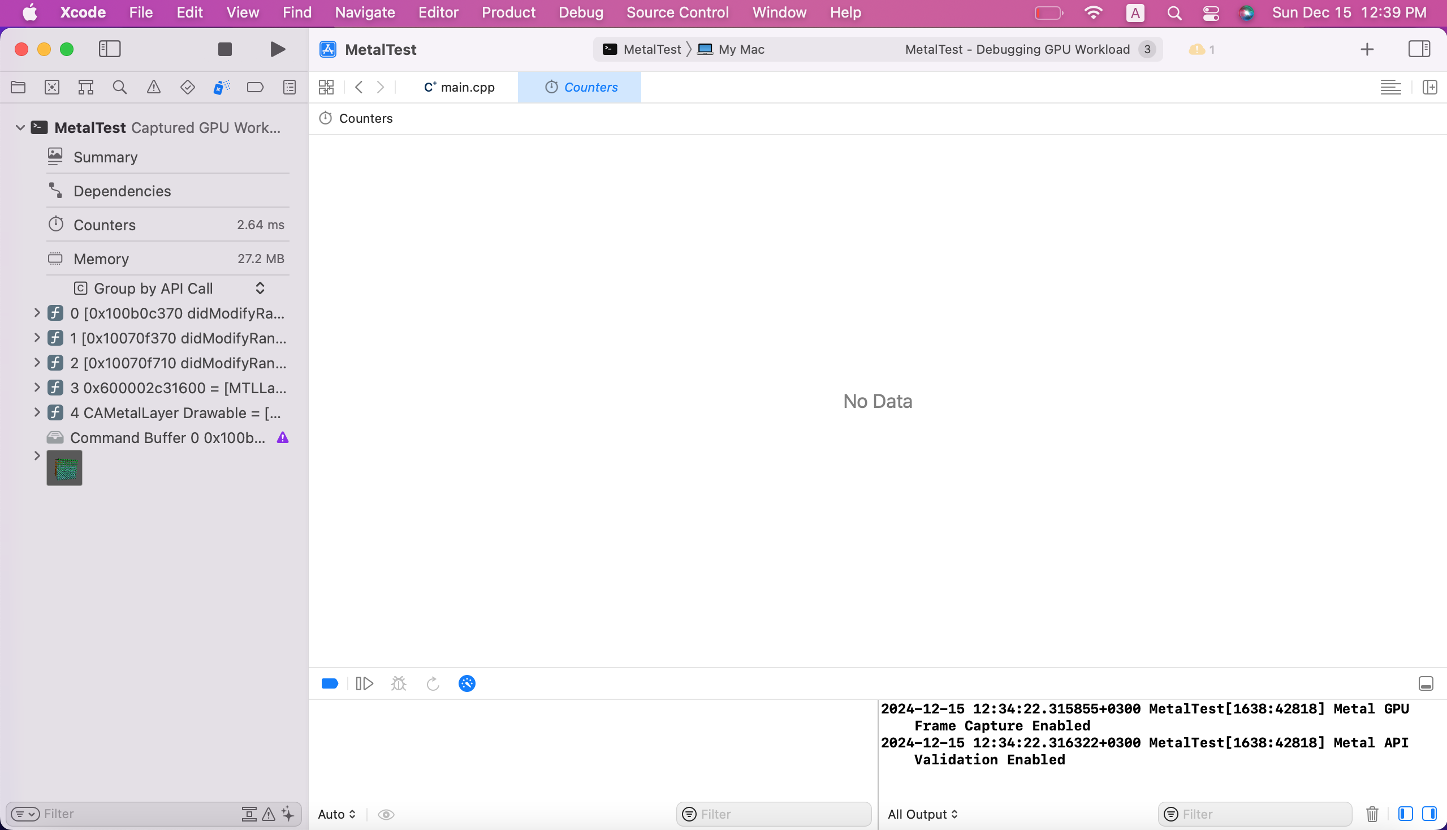Add an editor split on the right
1447x830 pixels.
1429,87
